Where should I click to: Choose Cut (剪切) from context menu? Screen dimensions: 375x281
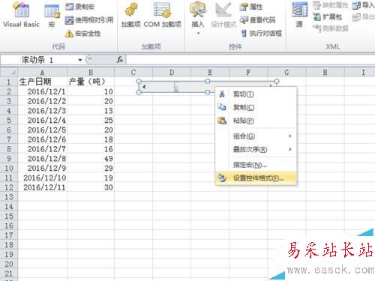pyautogui.click(x=256, y=94)
